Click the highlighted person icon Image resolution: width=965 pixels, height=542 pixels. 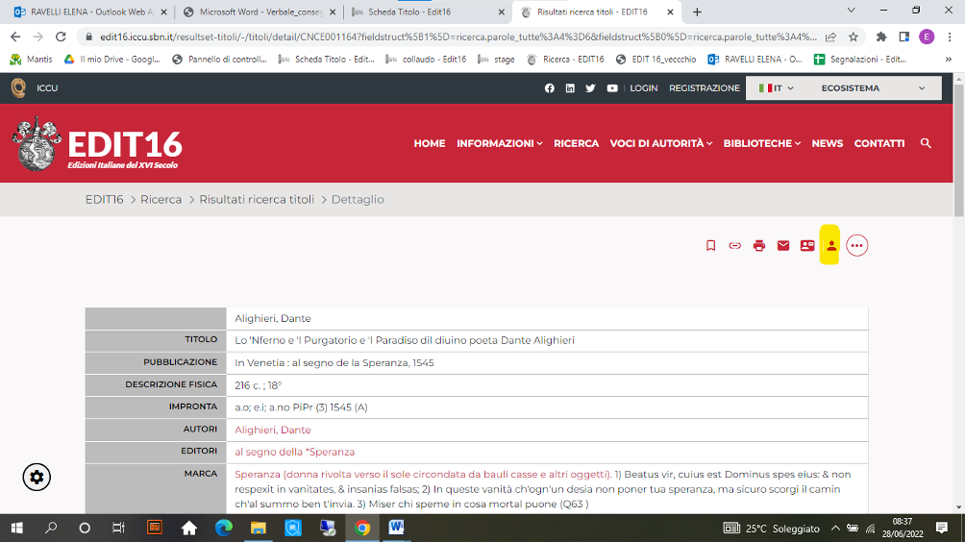point(831,246)
